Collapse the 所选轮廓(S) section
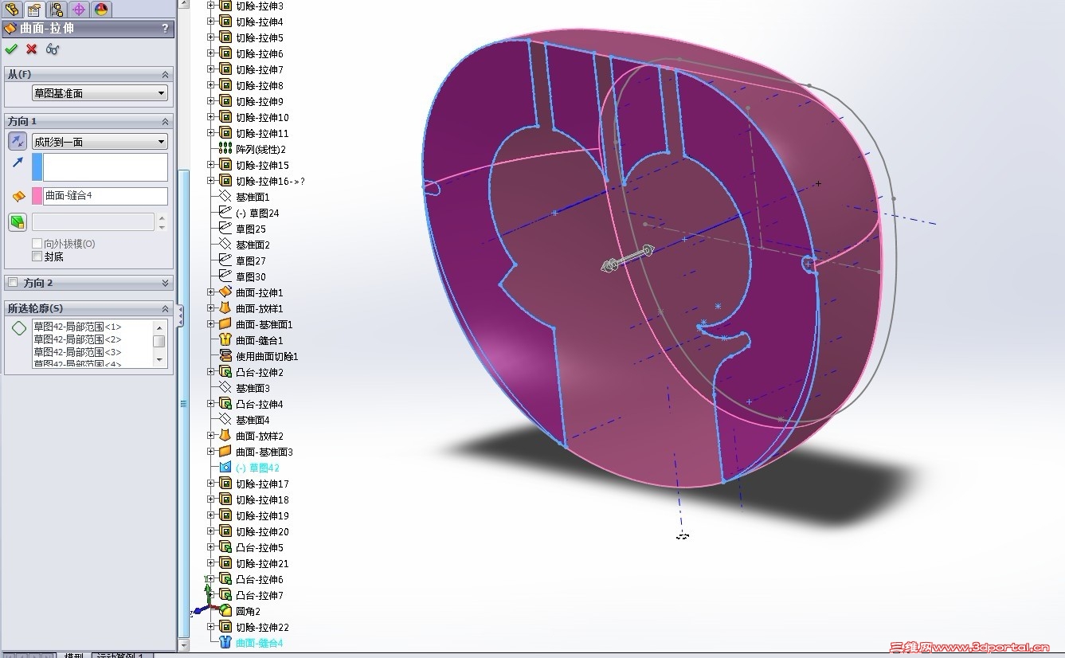The height and width of the screenshot is (658, 1065). pyautogui.click(x=166, y=308)
